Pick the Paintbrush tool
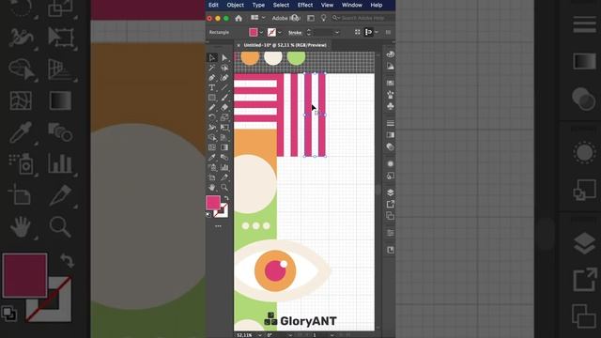Screen dimensions: 601x338 (x=224, y=98)
